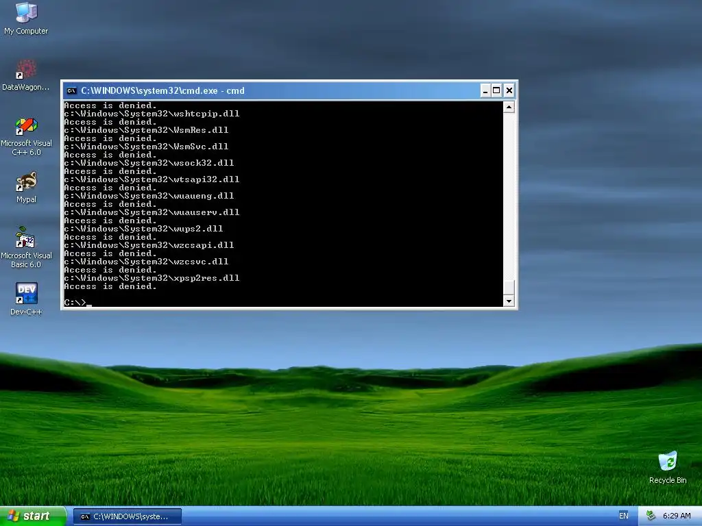Screen dimensions: 702x526
Task: Click the wzcsapi.dll output line
Action: 149,245
